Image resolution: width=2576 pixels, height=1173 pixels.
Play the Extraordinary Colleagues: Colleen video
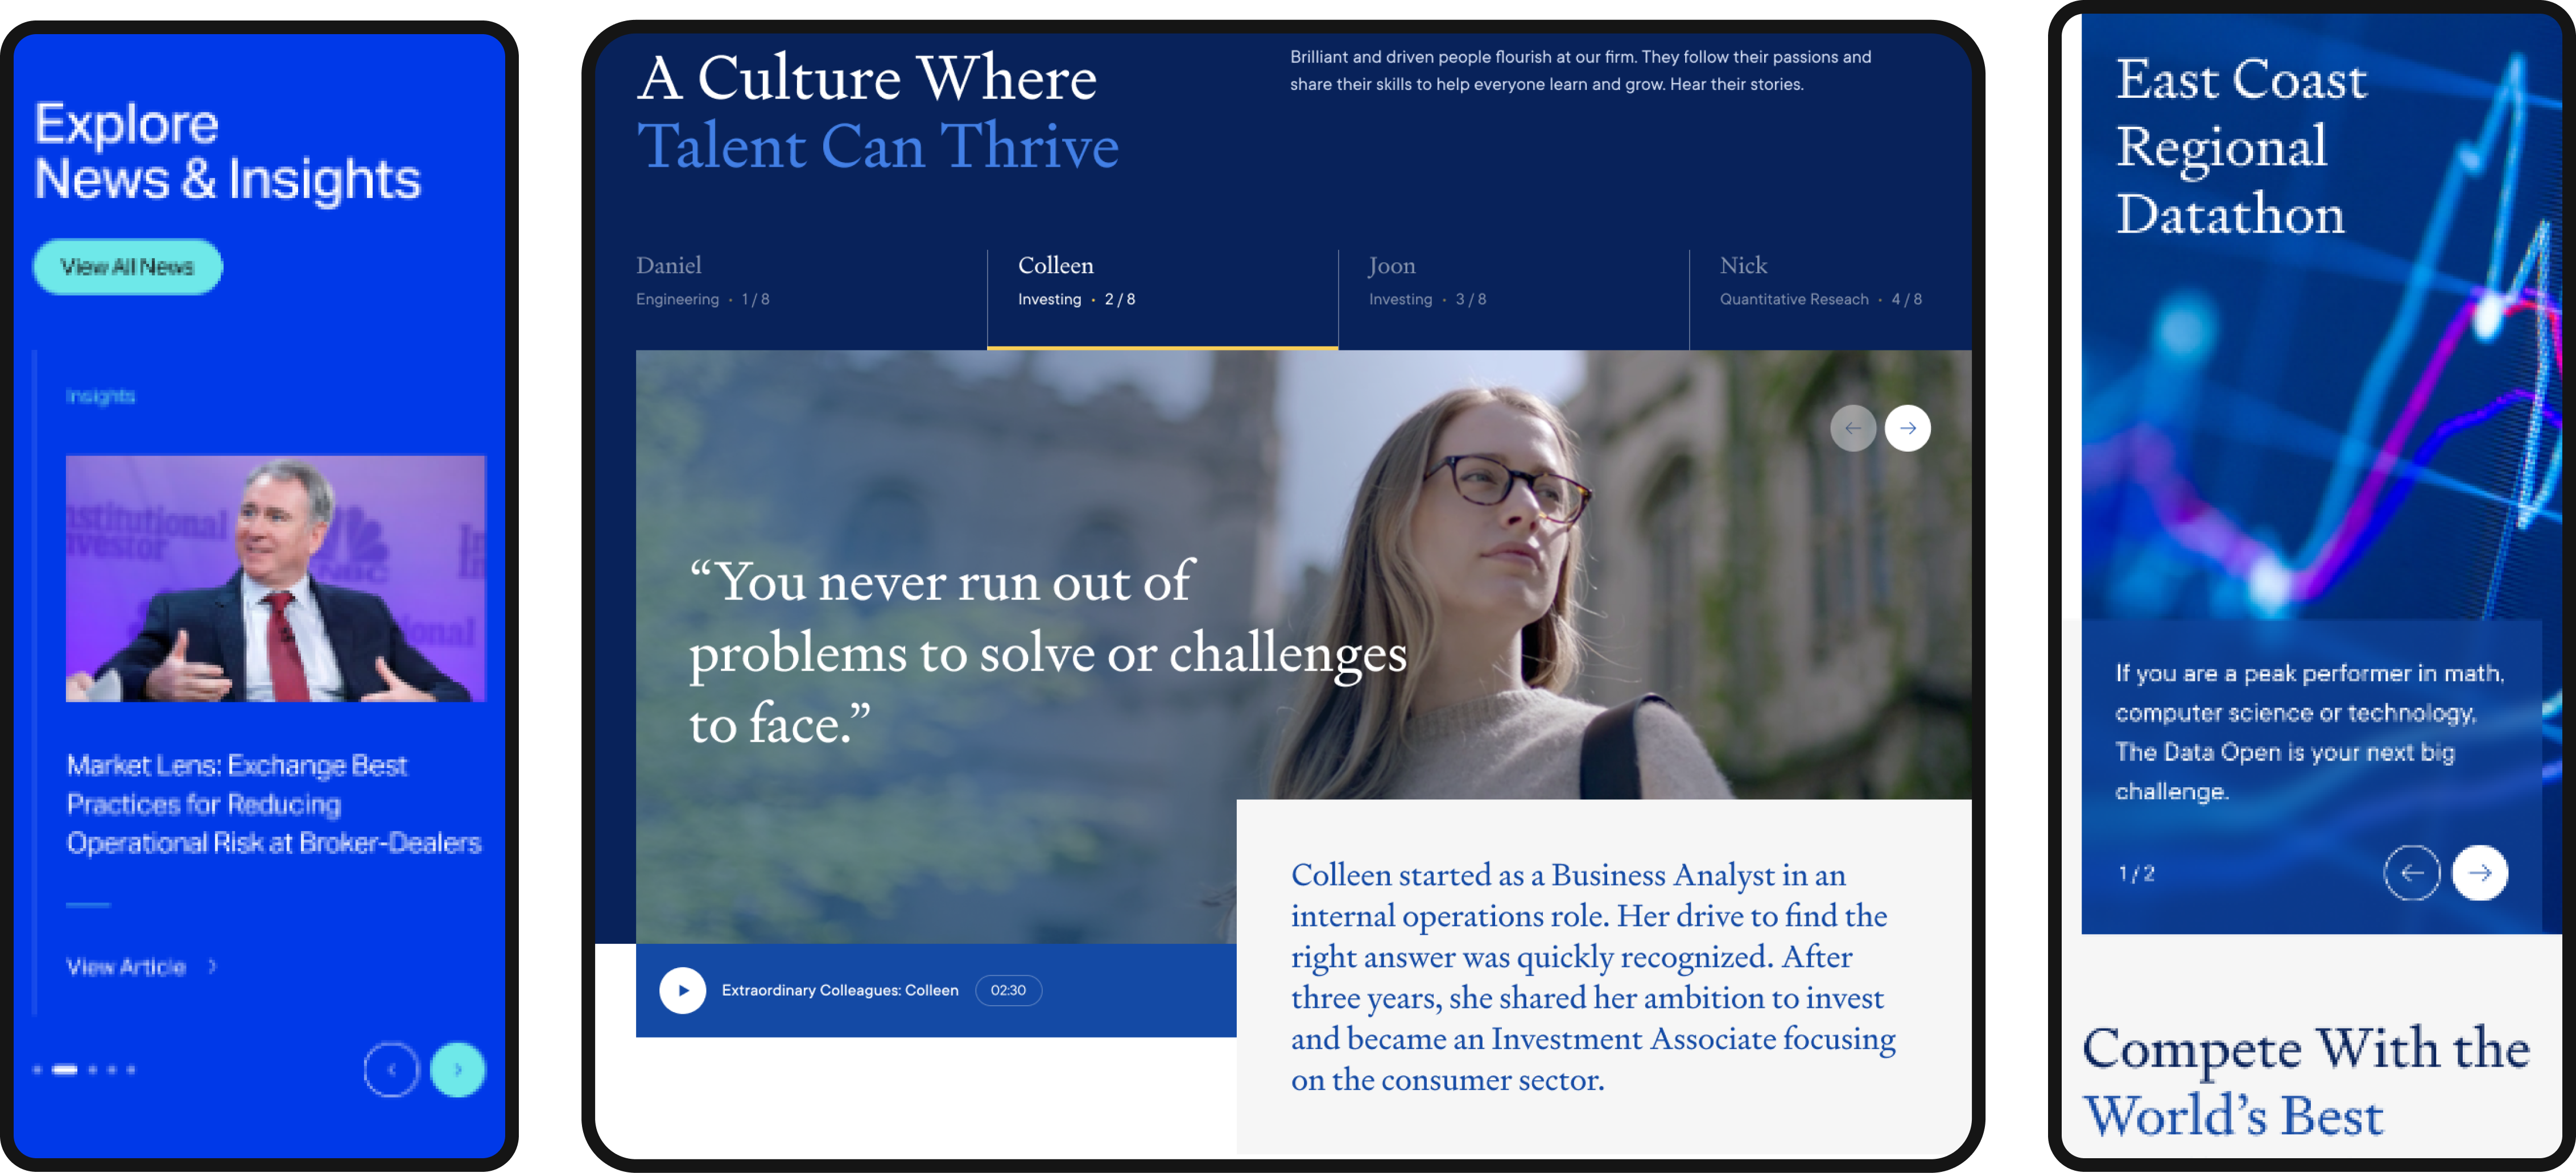tap(683, 990)
